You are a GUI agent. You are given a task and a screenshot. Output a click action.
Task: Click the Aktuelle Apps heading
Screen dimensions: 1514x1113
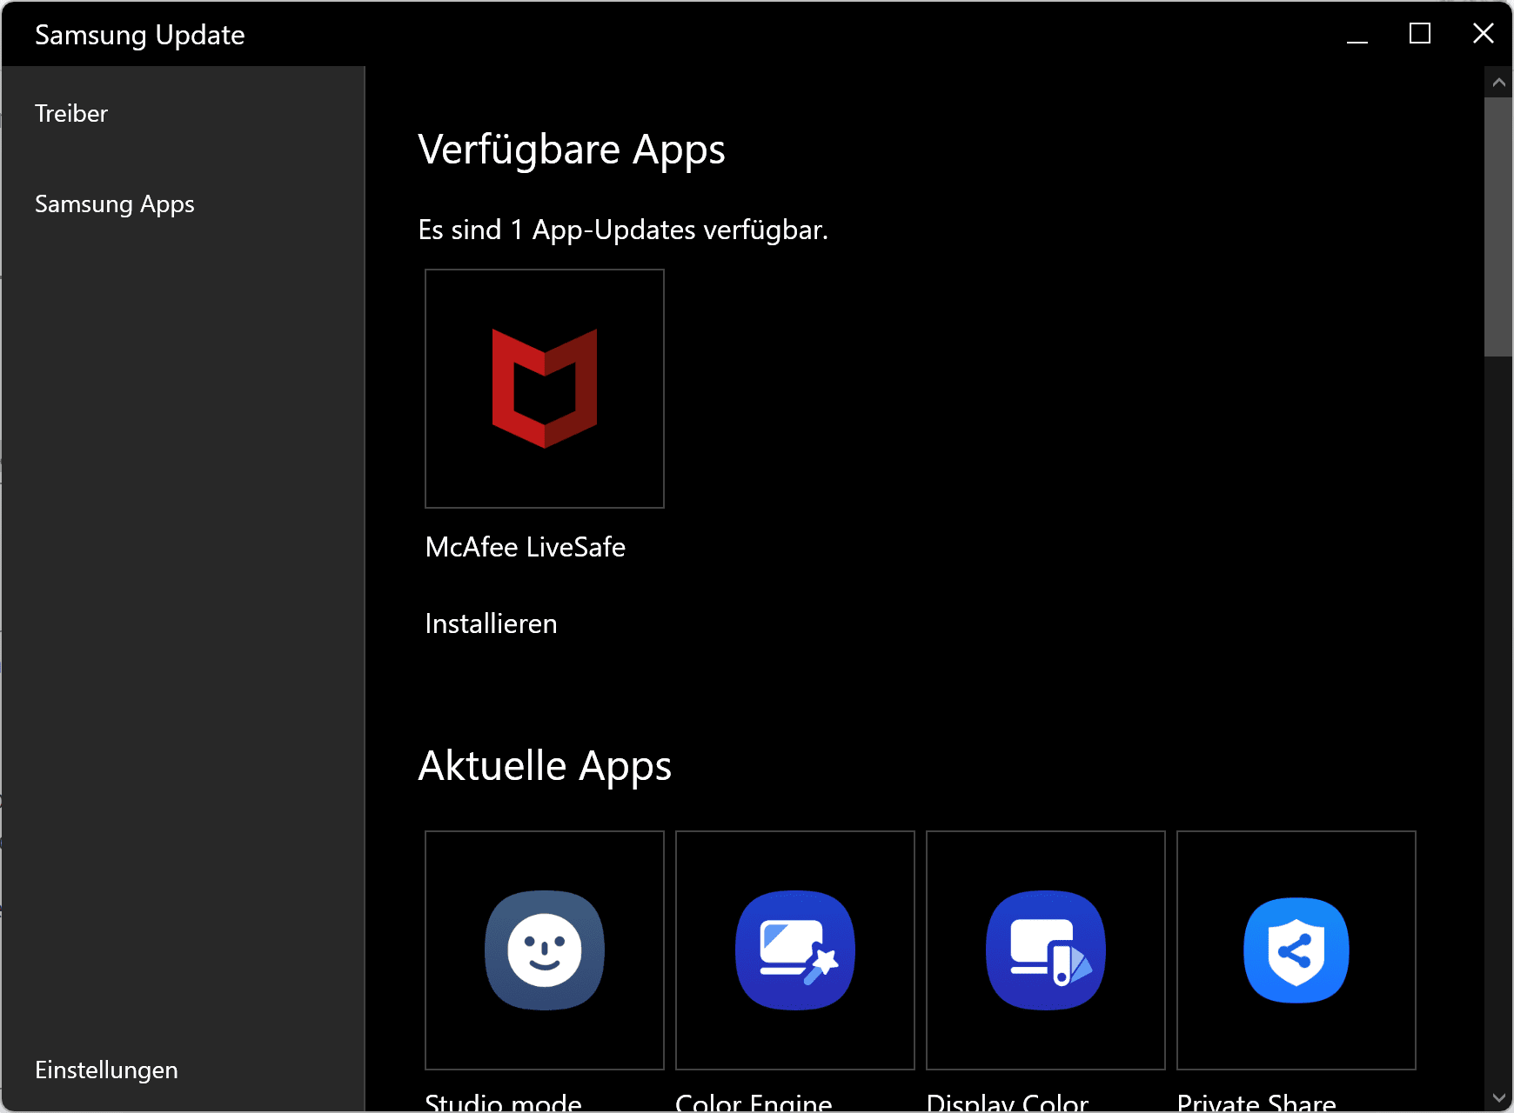click(545, 766)
